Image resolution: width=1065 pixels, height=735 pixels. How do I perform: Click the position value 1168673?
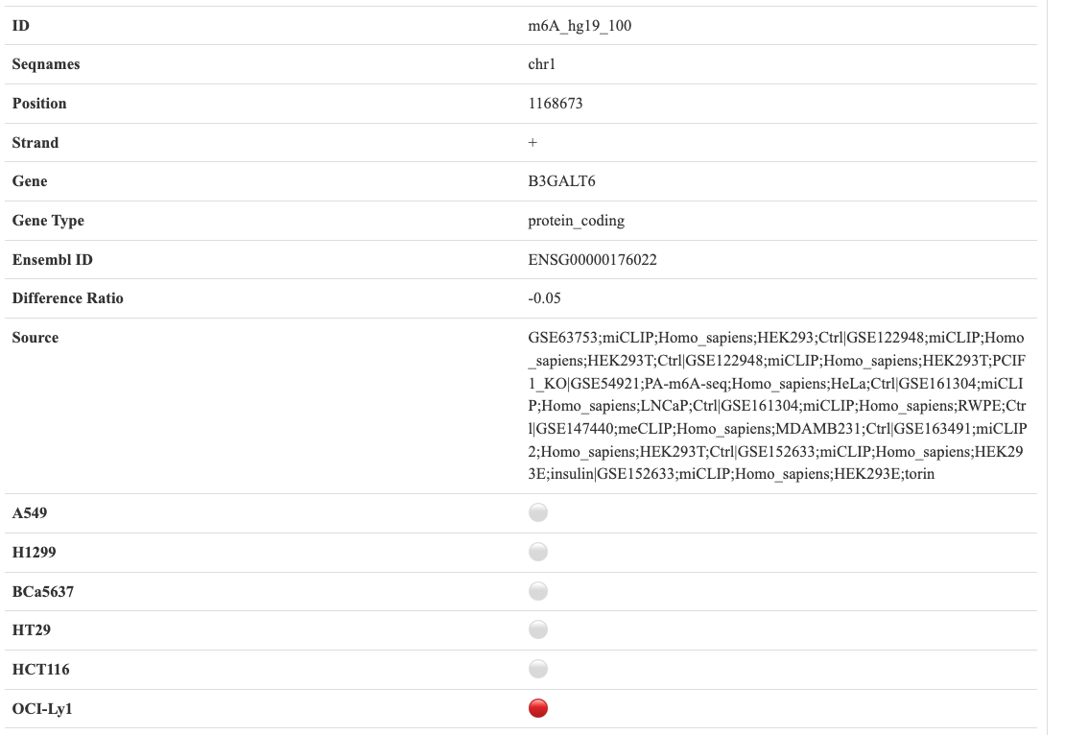[556, 104]
